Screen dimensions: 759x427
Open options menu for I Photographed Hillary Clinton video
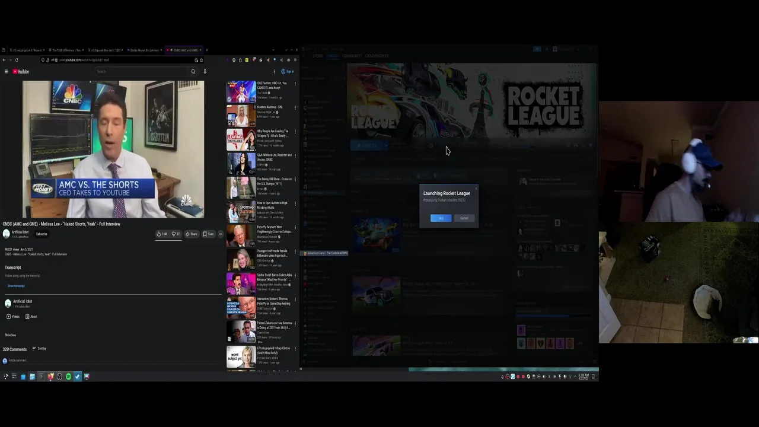pos(295,349)
